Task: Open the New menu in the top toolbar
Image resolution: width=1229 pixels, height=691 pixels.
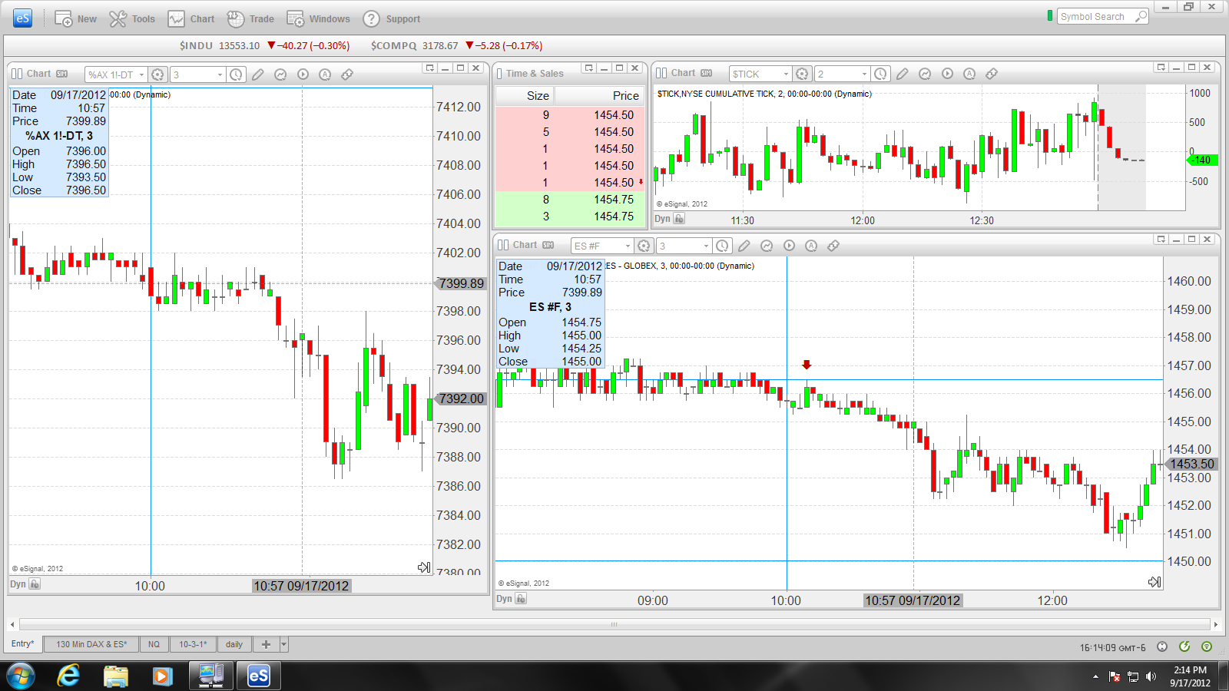Action: [75, 18]
